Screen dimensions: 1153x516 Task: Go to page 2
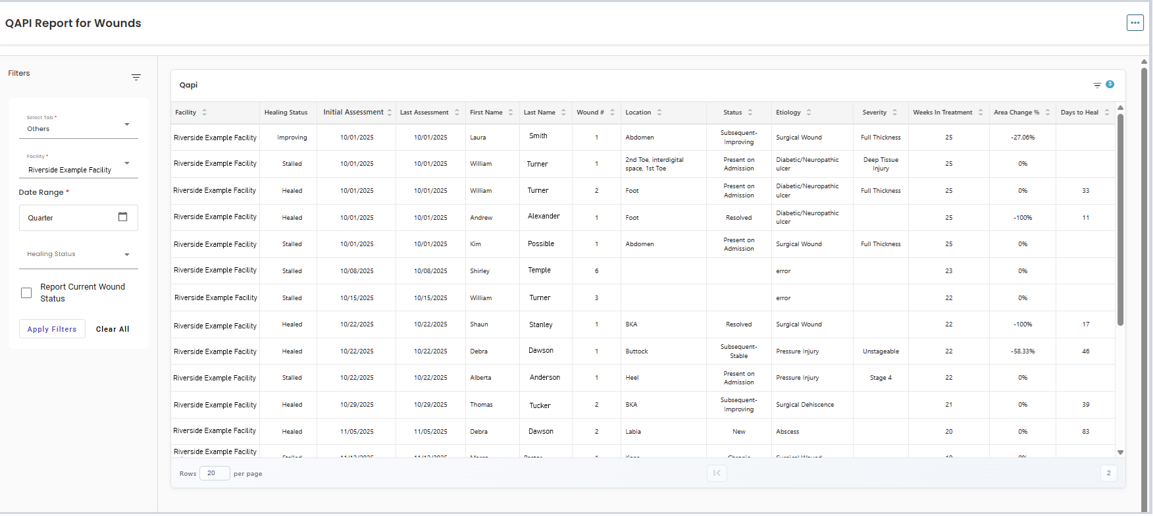(x=1108, y=473)
